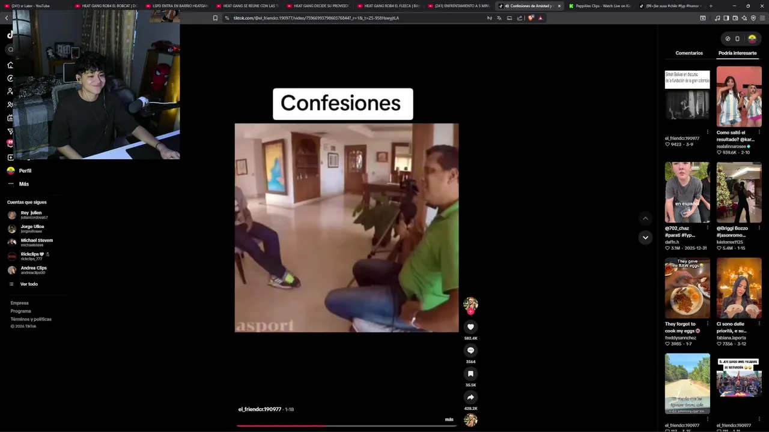The height and width of the screenshot is (432, 769).
Task: Open a new browser tab with plus button
Action: coord(711,6)
